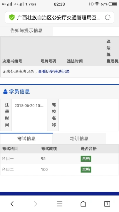Open the browser hamburger menu
This screenshot has height=212, width=119.
pos(59,204)
